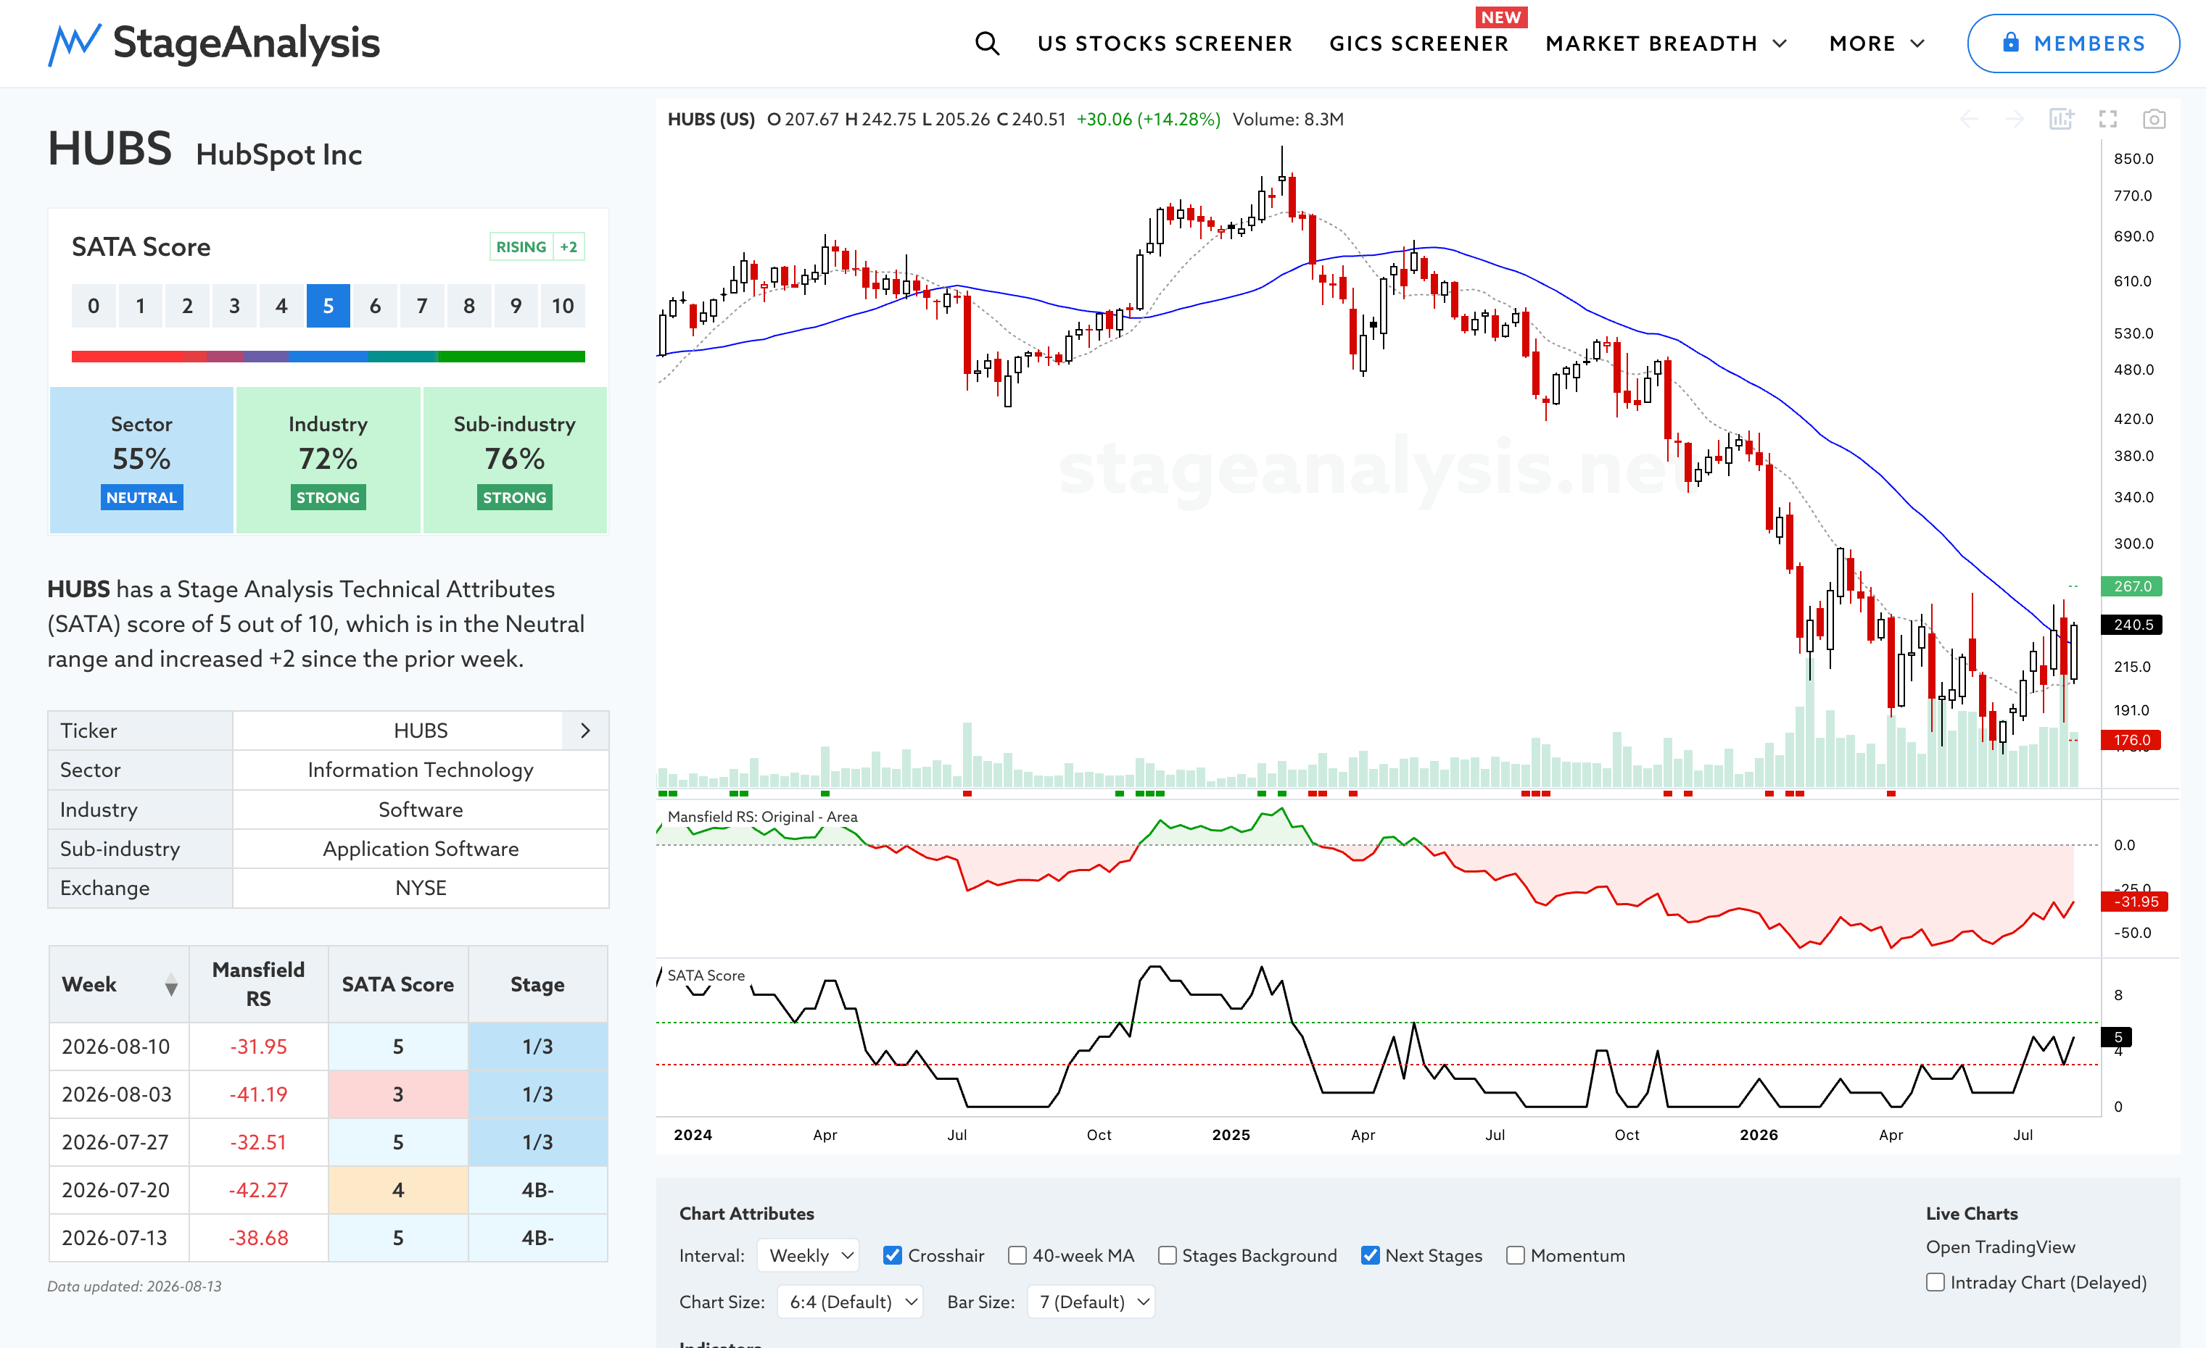The image size is (2206, 1348).
Task: Toggle the Stages Background checkbox
Action: click(x=1168, y=1255)
